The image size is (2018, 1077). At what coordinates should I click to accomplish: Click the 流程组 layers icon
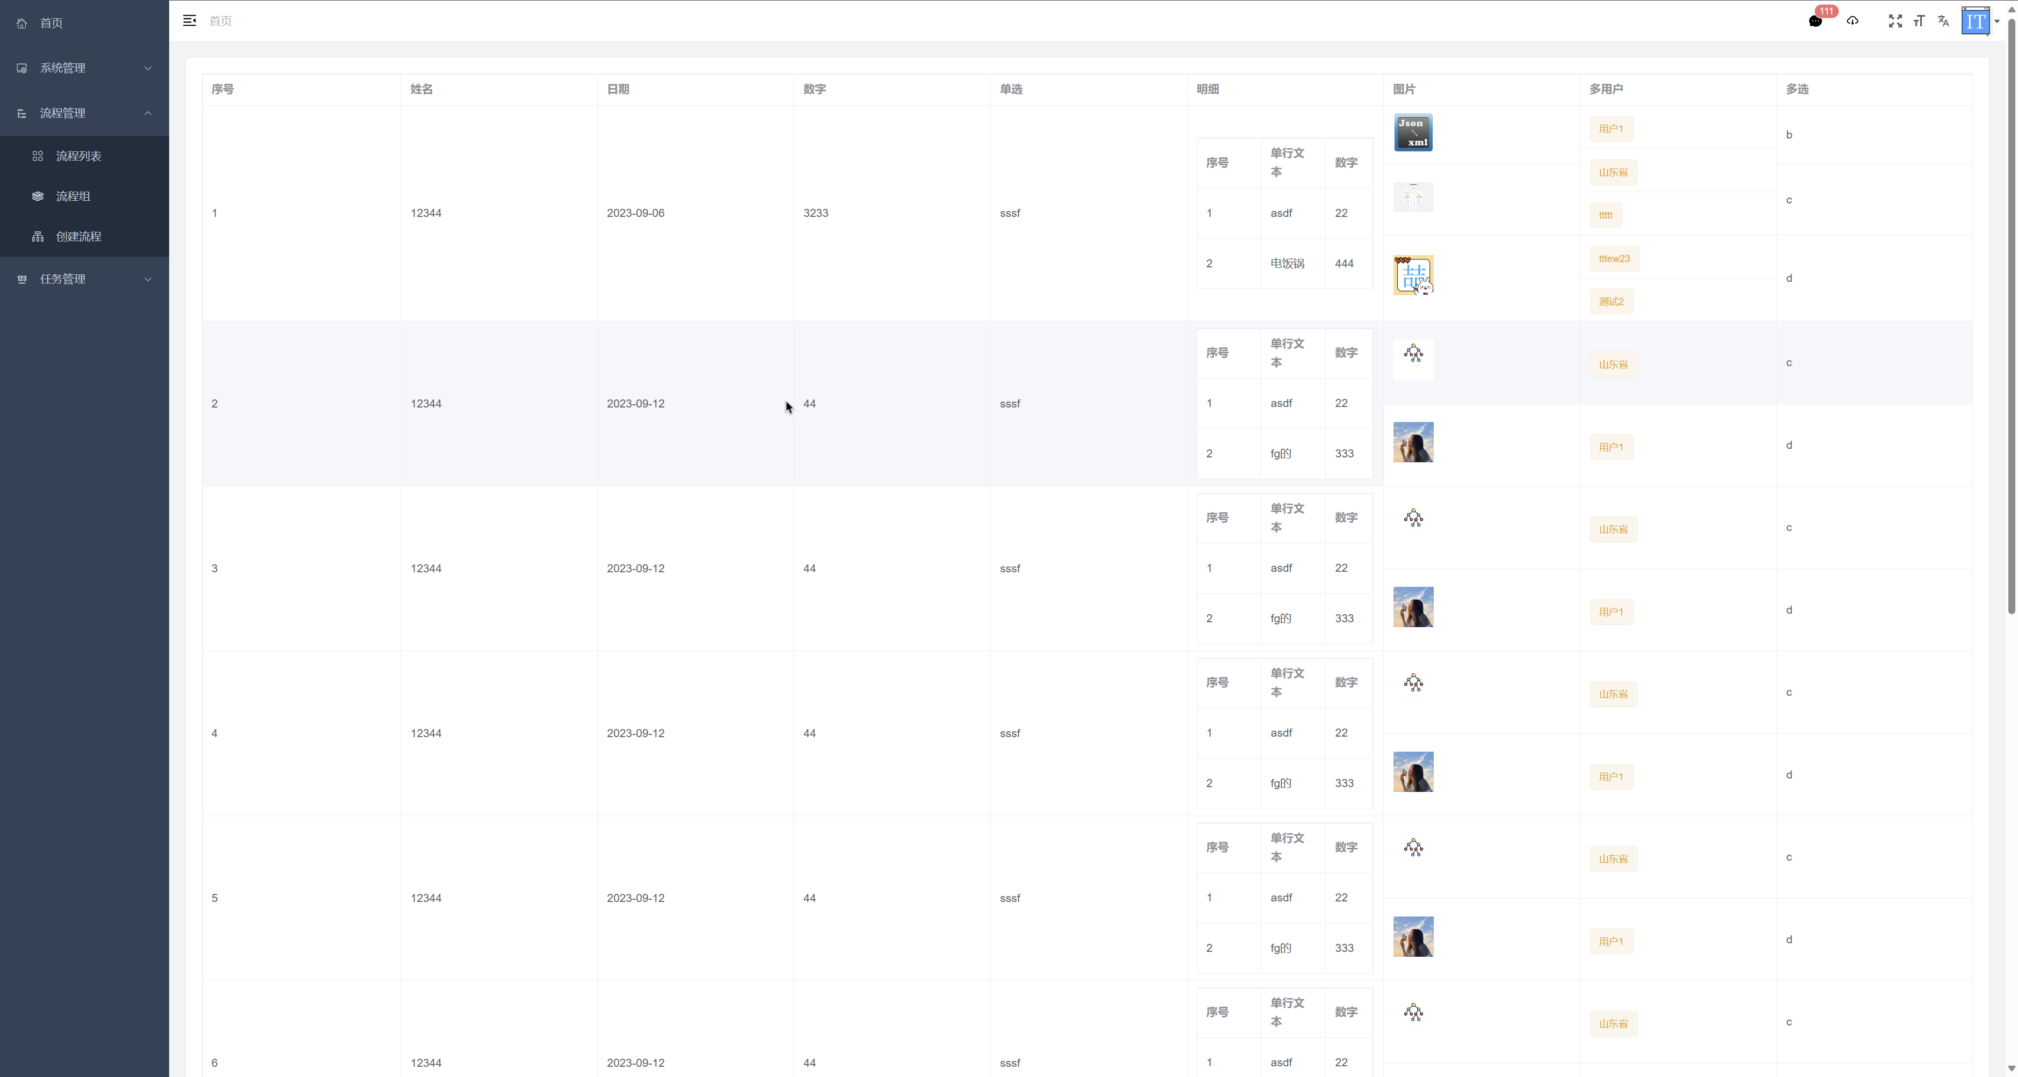(38, 197)
